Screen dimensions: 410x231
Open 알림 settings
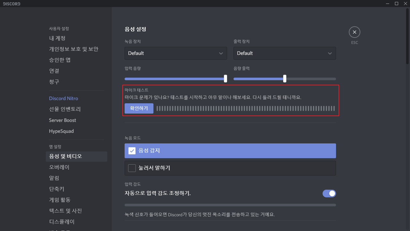click(x=76, y=178)
